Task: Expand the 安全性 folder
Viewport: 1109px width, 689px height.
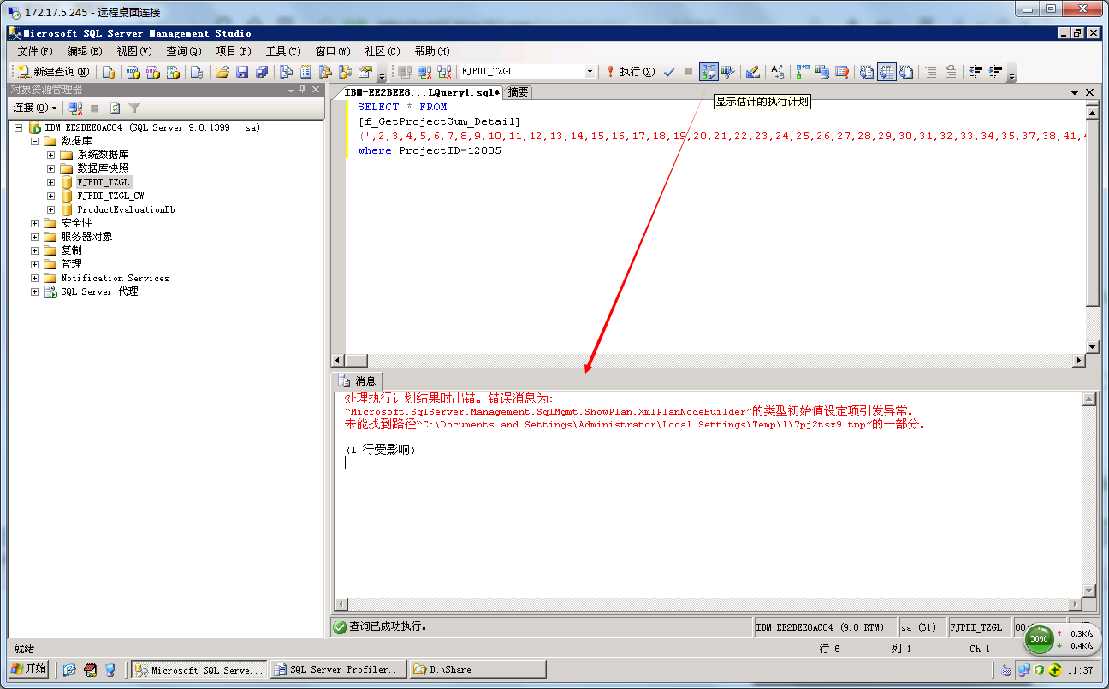Action: point(35,223)
